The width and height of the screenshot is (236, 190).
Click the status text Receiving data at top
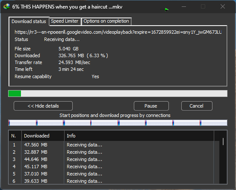click(62, 39)
